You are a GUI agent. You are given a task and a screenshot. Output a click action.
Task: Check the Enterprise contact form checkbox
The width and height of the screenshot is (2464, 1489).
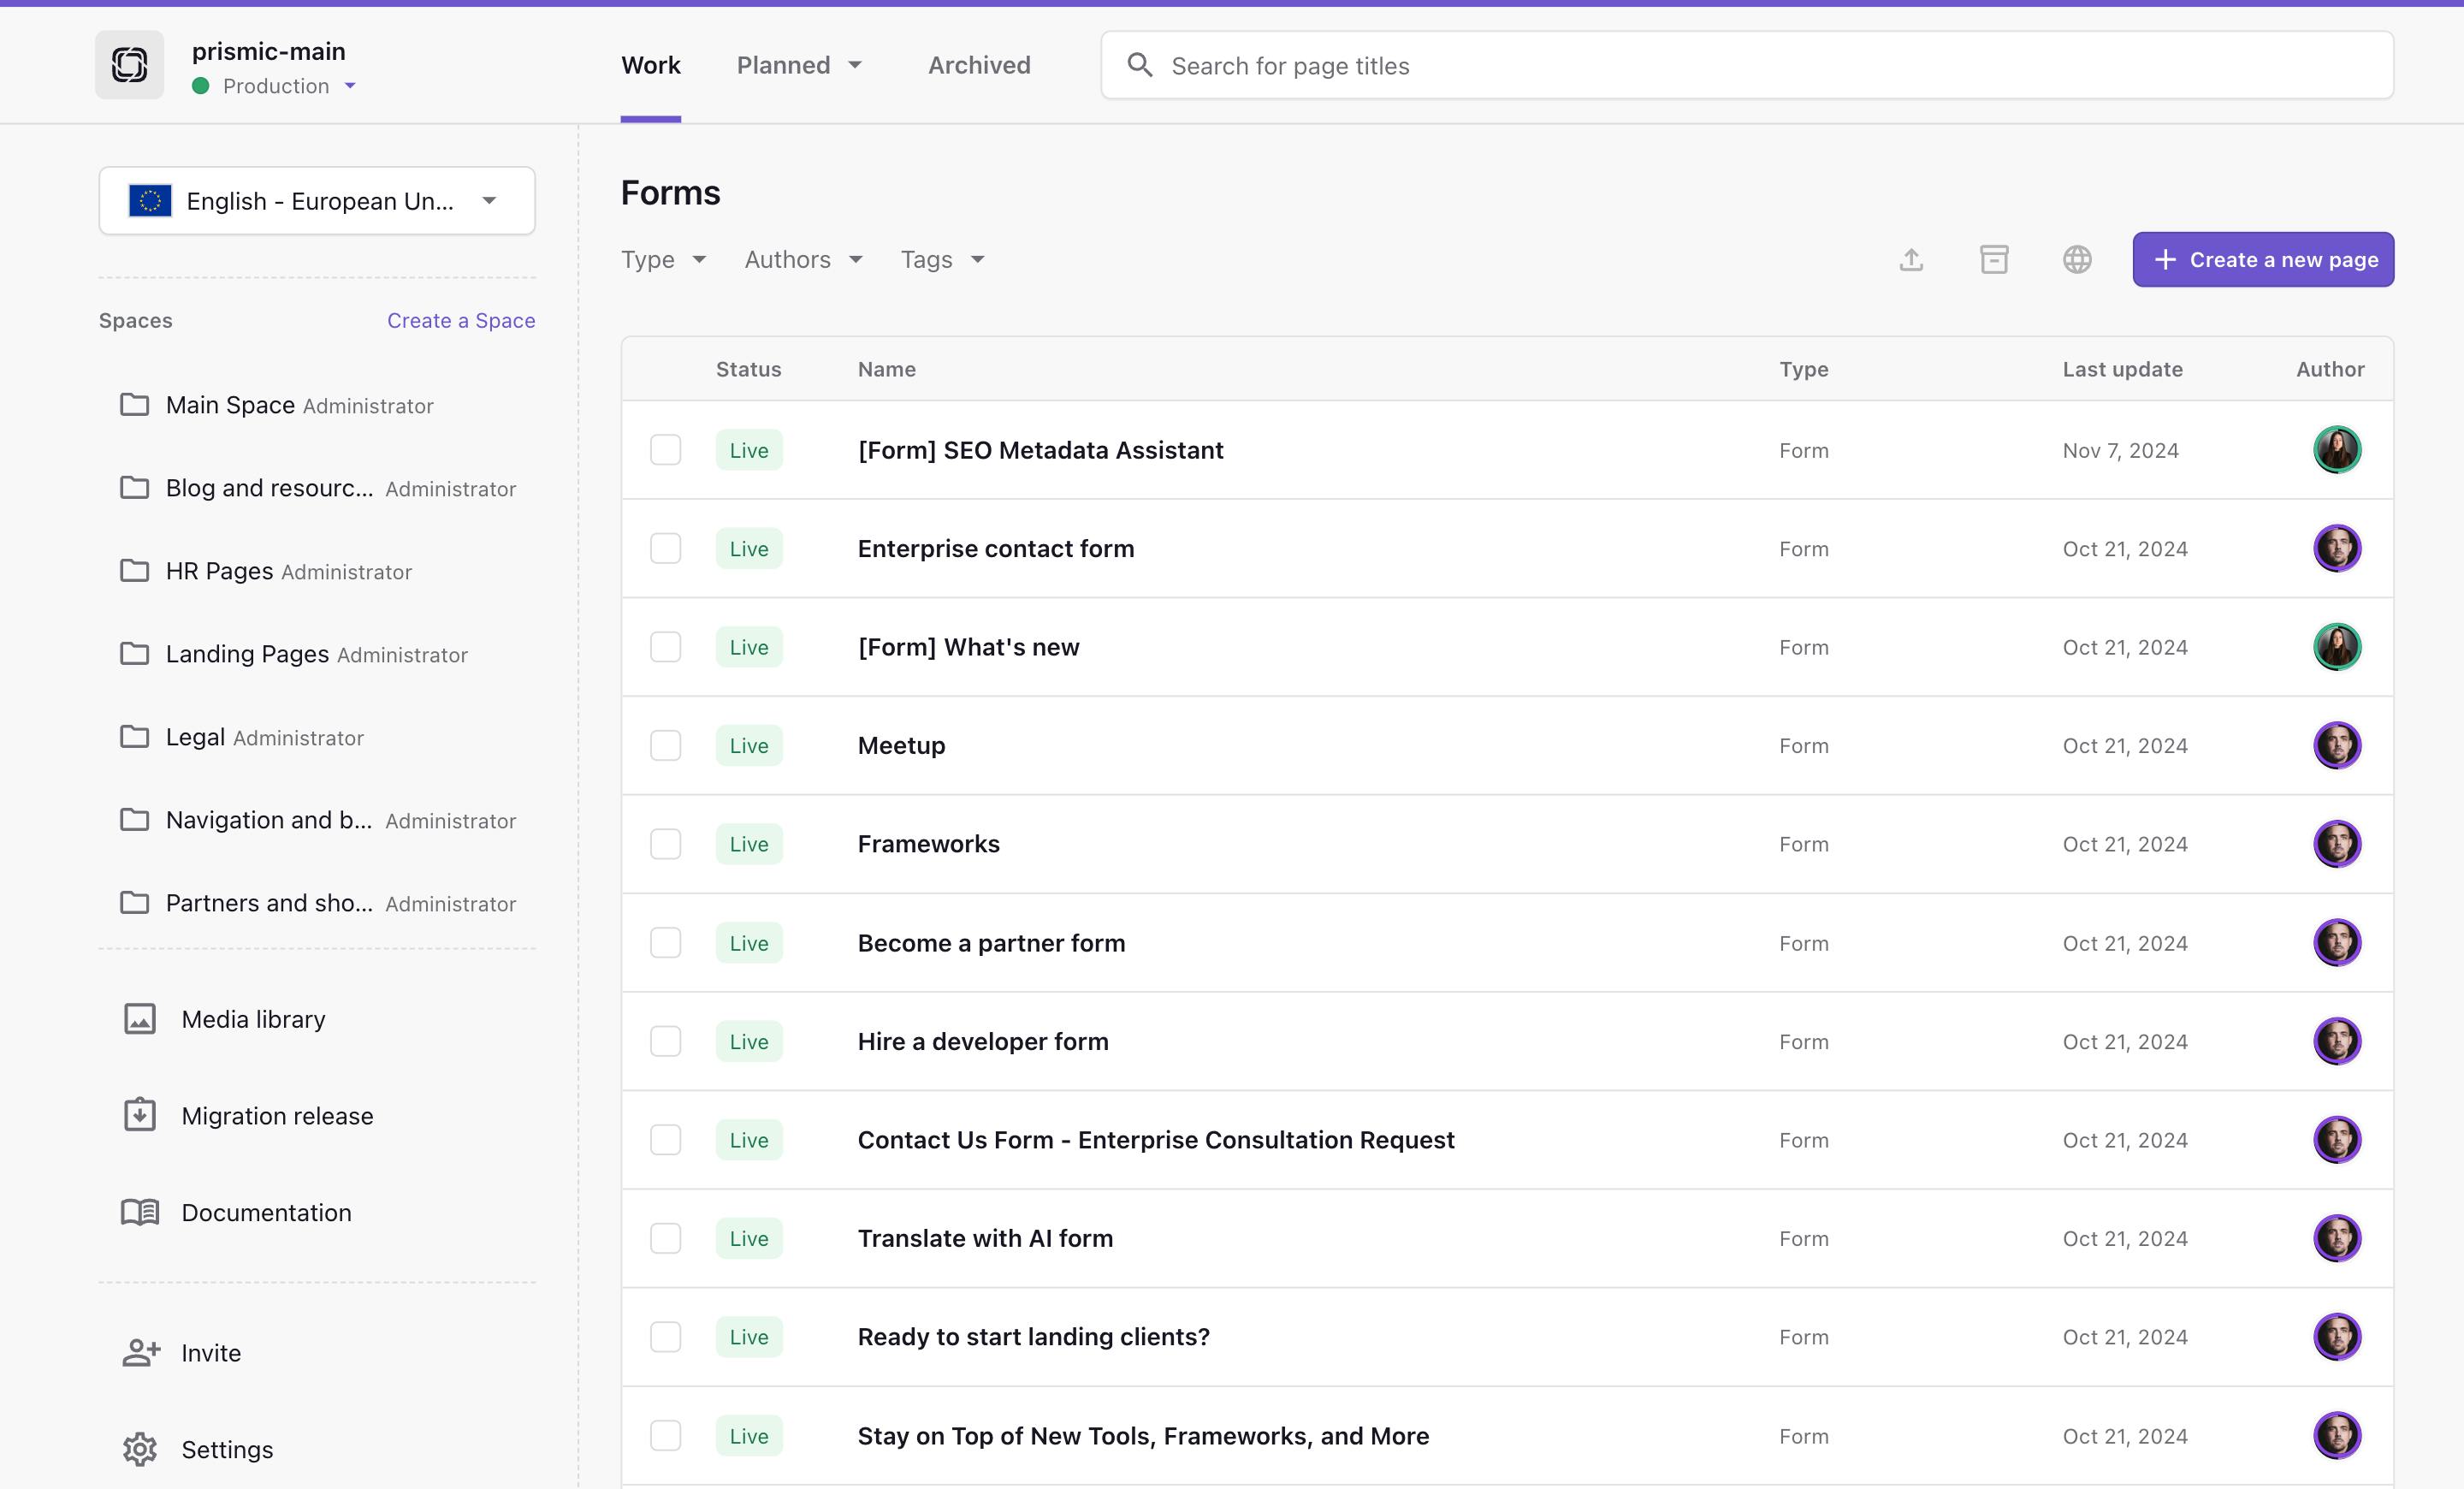tap(665, 548)
